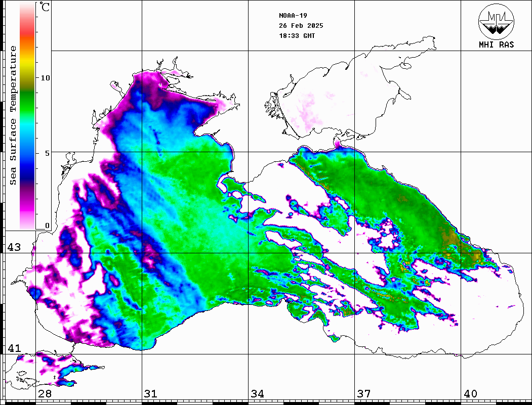The image size is (532, 405).
Task: Click longitude label '34'
Action: point(258,393)
